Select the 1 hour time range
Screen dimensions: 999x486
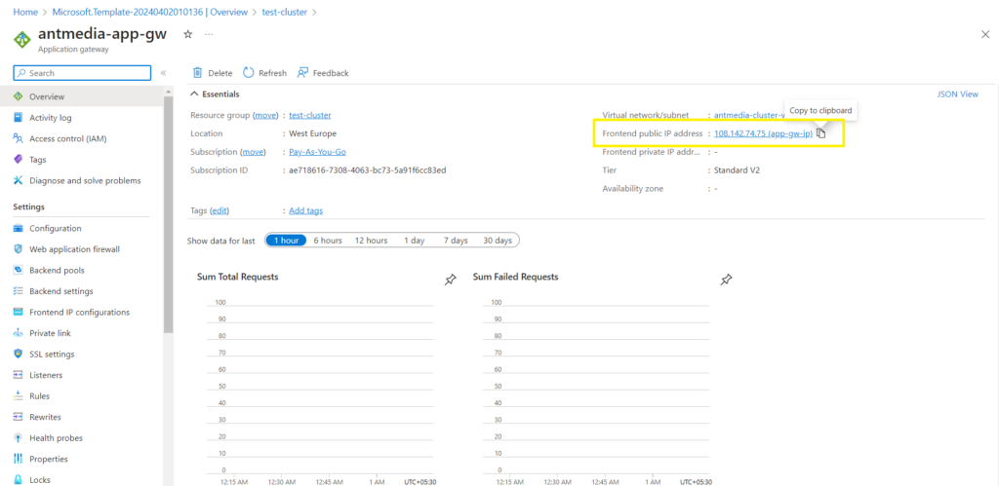[x=286, y=241]
